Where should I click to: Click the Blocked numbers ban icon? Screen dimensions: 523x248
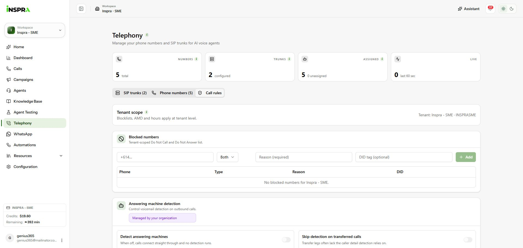point(121,139)
